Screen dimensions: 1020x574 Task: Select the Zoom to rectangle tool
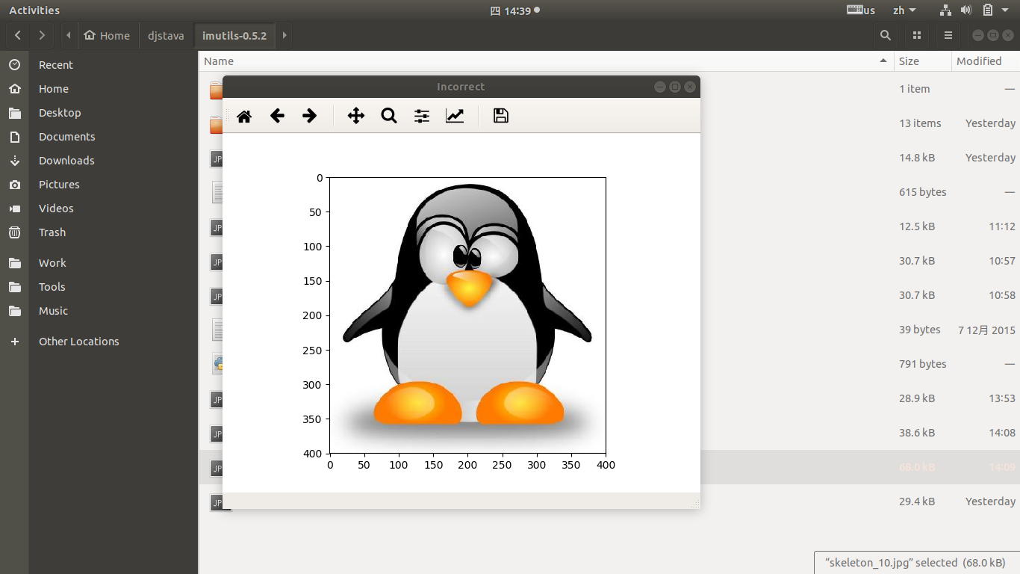point(389,116)
